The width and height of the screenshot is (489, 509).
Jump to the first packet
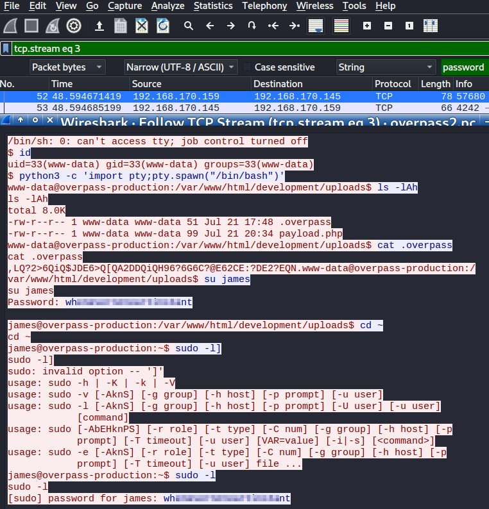tap(273, 26)
